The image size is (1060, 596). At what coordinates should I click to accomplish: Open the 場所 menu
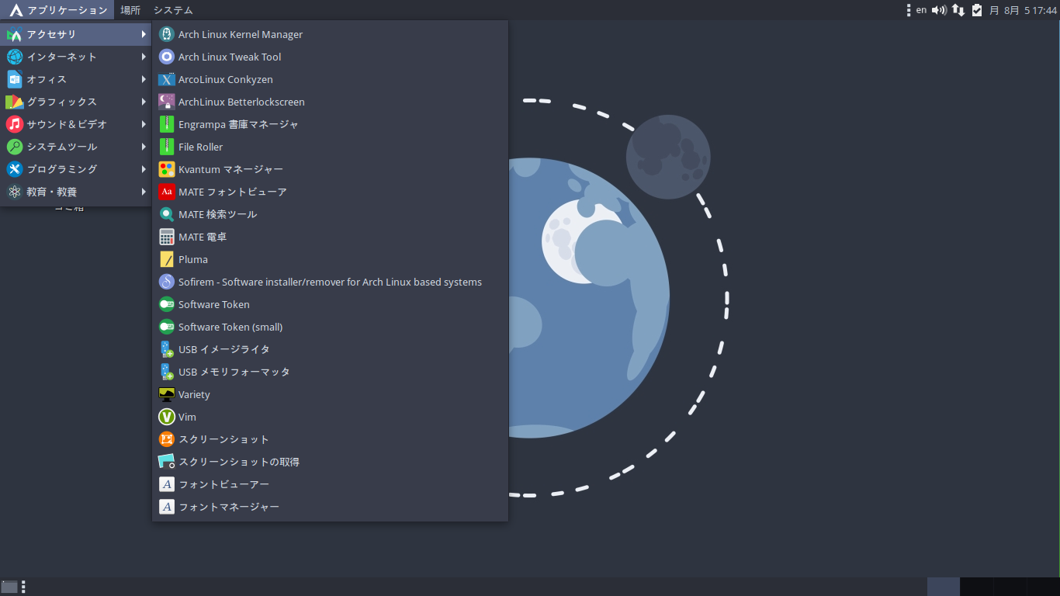click(x=130, y=10)
